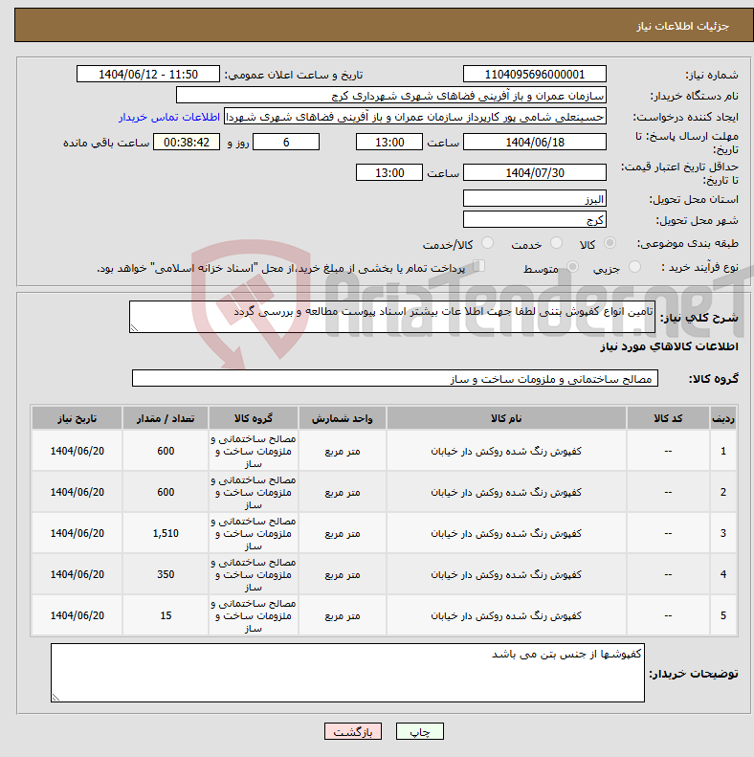Click the نام کالا column header
The image size is (754, 757).
click(x=506, y=418)
